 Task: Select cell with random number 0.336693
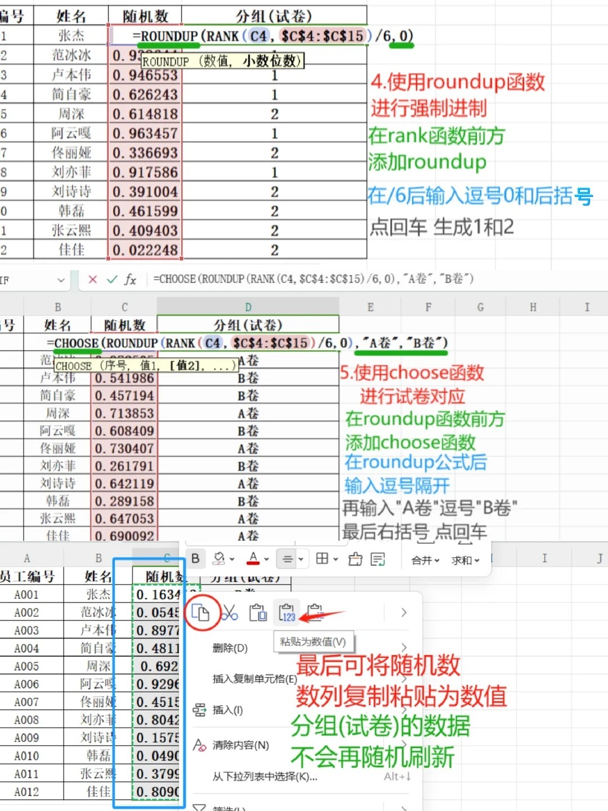(x=145, y=153)
